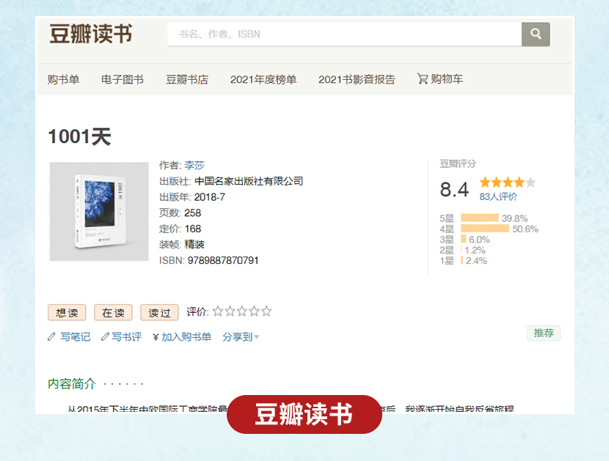609x461 pixels.
Task: Open the shopping cart 购物车
Action: click(x=440, y=79)
